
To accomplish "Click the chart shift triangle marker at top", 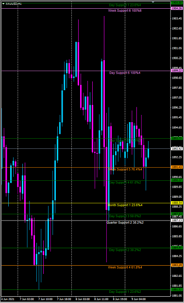I will point(153,2).
